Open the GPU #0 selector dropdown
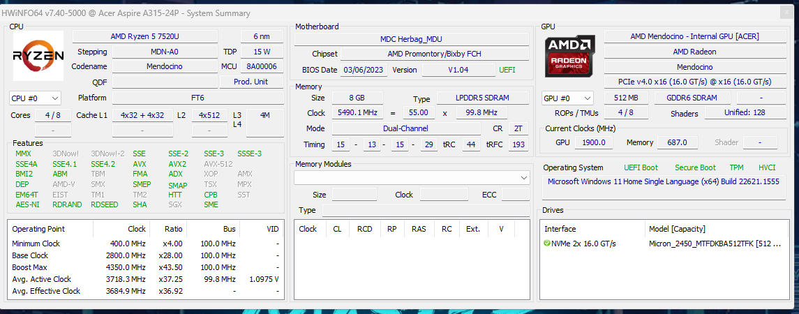 [x=567, y=98]
